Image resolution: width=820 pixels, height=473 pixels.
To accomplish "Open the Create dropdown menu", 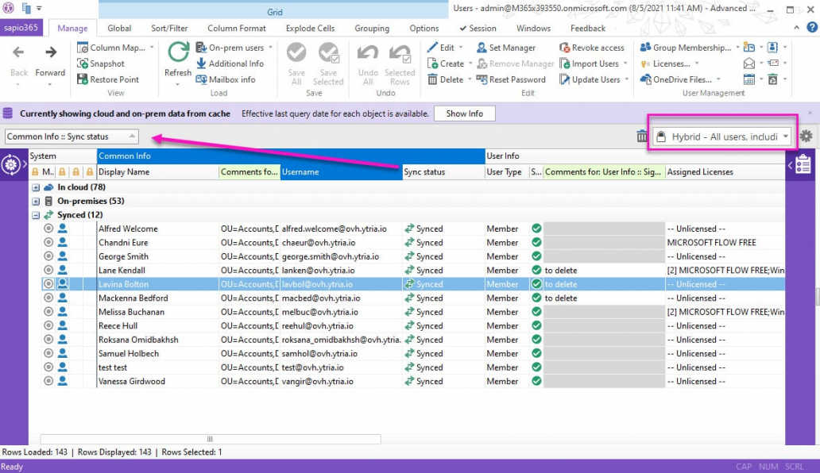I will pyautogui.click(x=450, y=63).
